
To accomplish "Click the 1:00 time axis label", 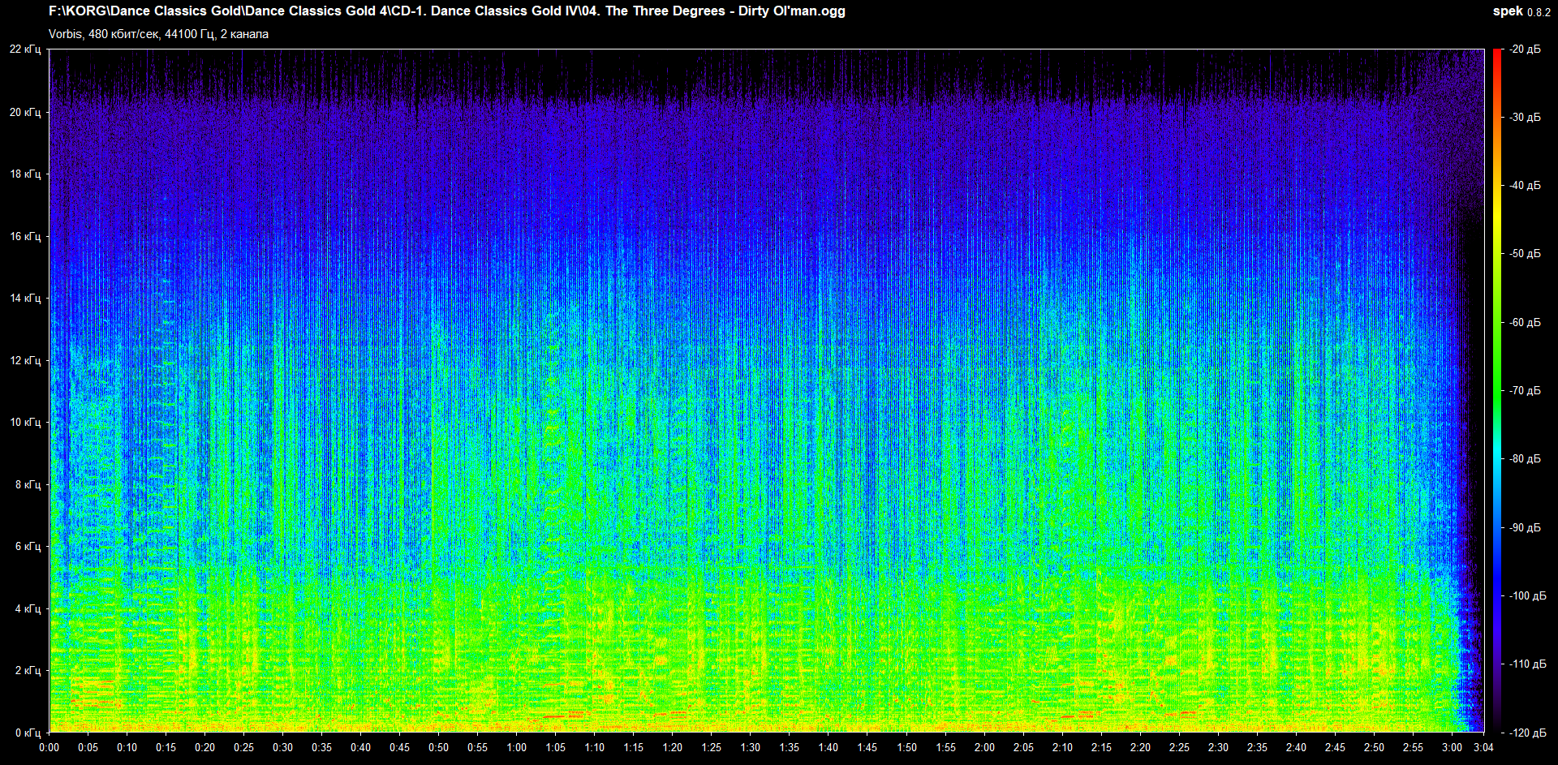I will pyautogui.click(x=516, y=747).
